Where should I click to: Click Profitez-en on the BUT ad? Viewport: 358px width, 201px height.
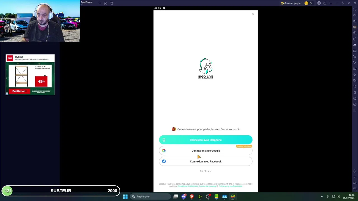(19, 91)
